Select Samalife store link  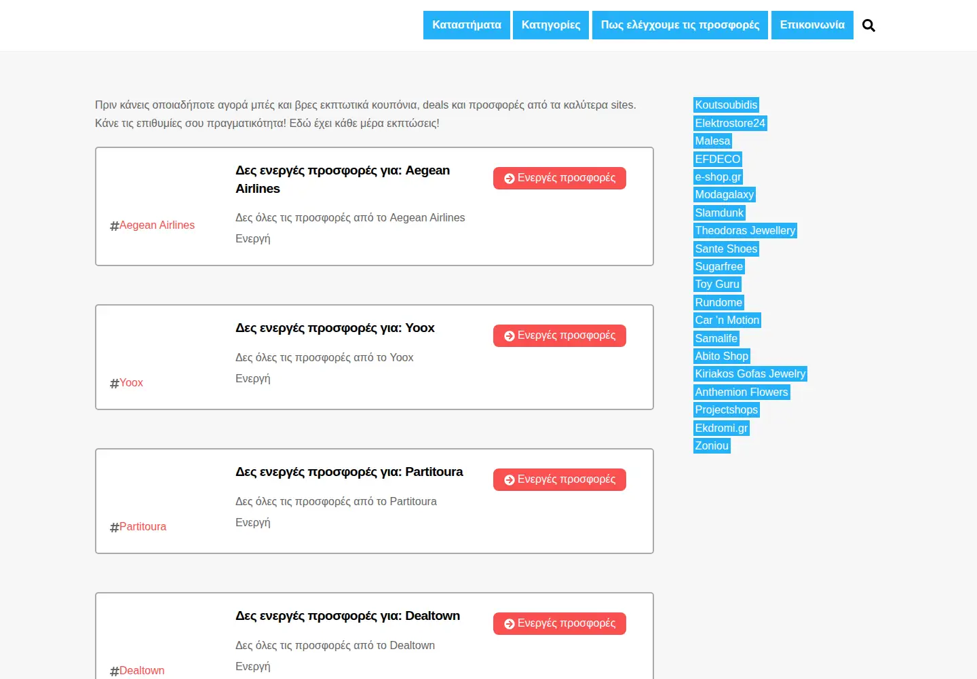pyautogui.click(x=716, y=338)
